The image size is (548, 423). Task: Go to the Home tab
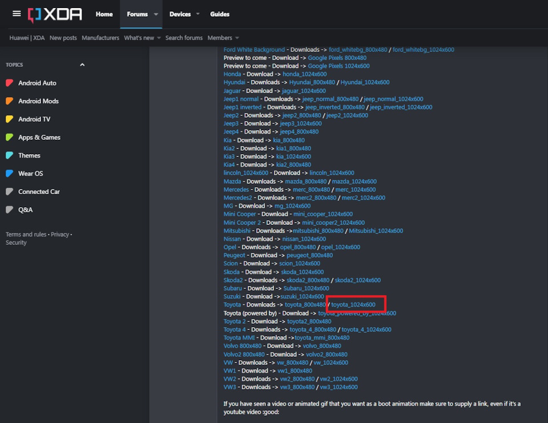point(104,14)
